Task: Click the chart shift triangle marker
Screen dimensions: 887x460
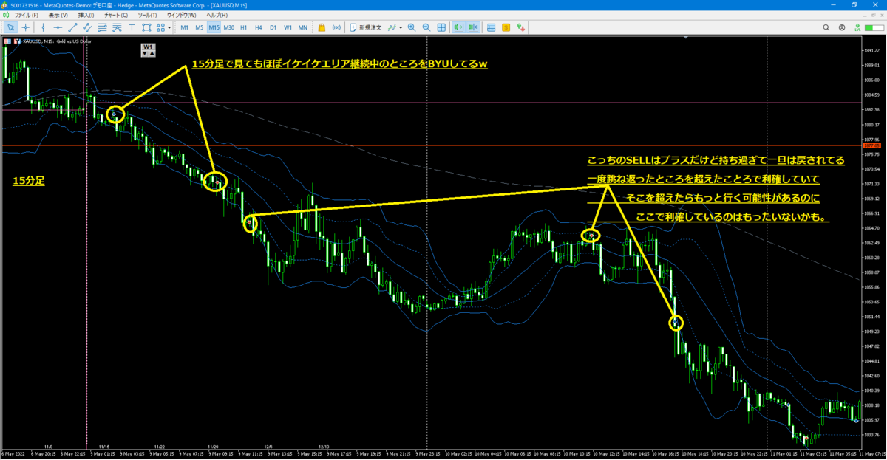Action: tap(687, 38)
